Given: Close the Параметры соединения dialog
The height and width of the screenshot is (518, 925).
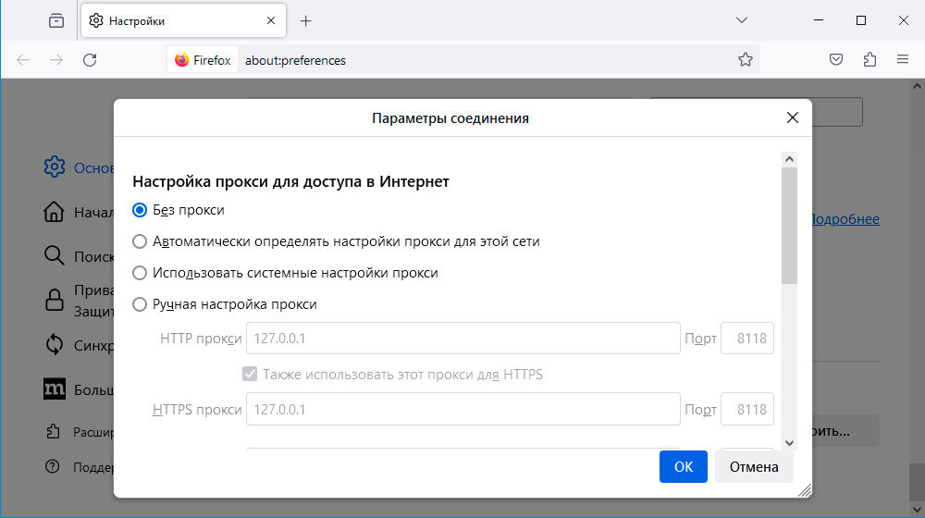Looking at the screenshot, I should pos(793,118).
